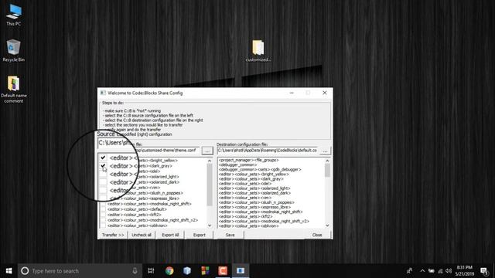This screenshot has width=495, height=278.
Task: Open the network tray icon
Action: [440, 271]
